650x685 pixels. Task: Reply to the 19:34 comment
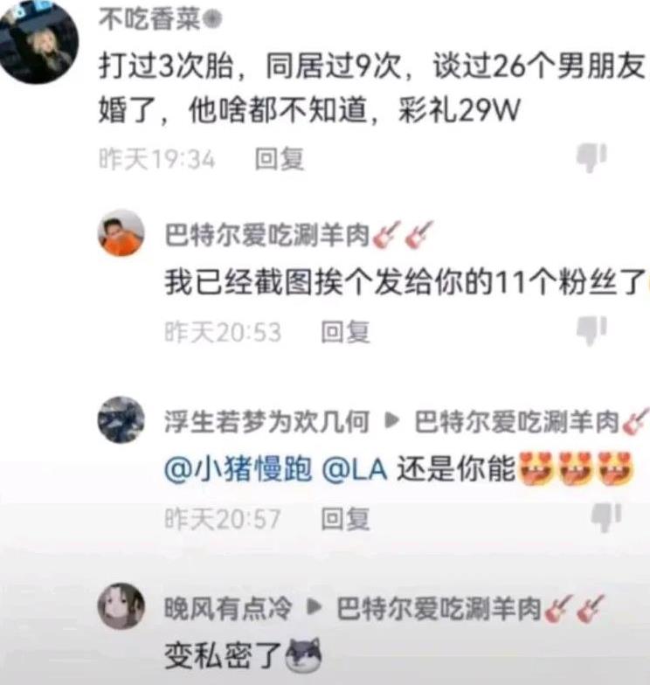pos(280,159)
